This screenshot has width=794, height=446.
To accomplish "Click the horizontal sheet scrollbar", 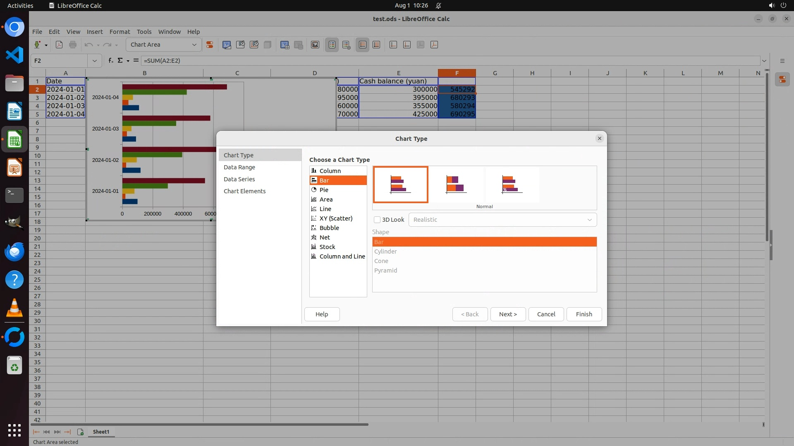I will point(199,424).
